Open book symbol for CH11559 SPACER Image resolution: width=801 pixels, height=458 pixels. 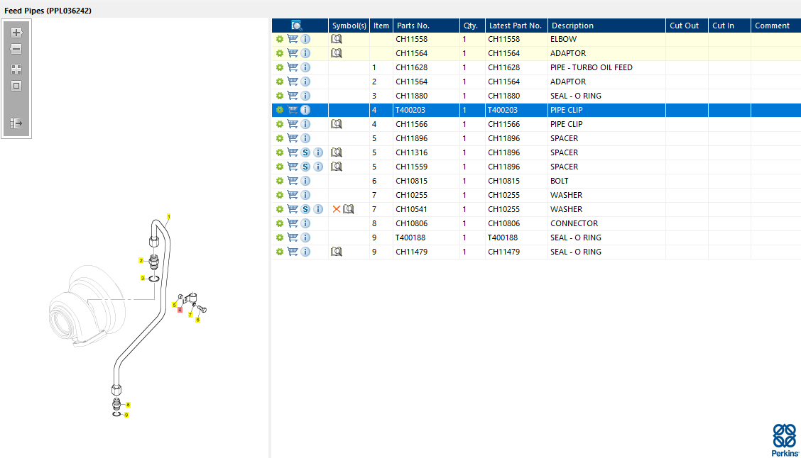coord(336,167)
